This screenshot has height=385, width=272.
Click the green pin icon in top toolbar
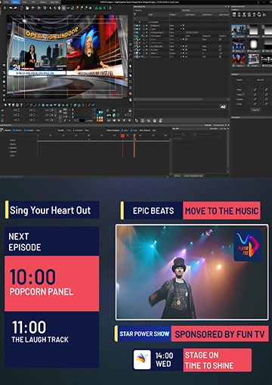82,8
